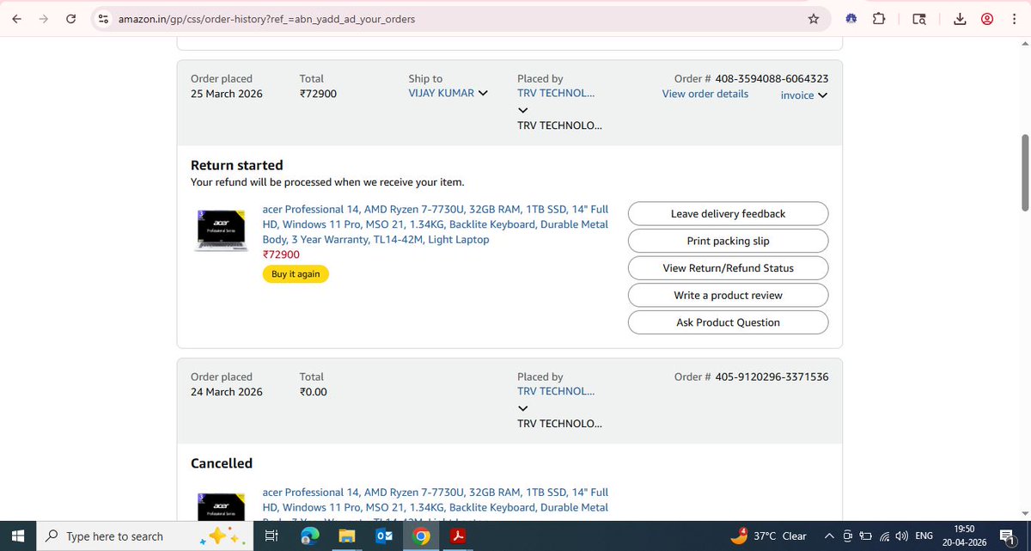
Task: Reload the Amazon orders page
Action: 71,18
